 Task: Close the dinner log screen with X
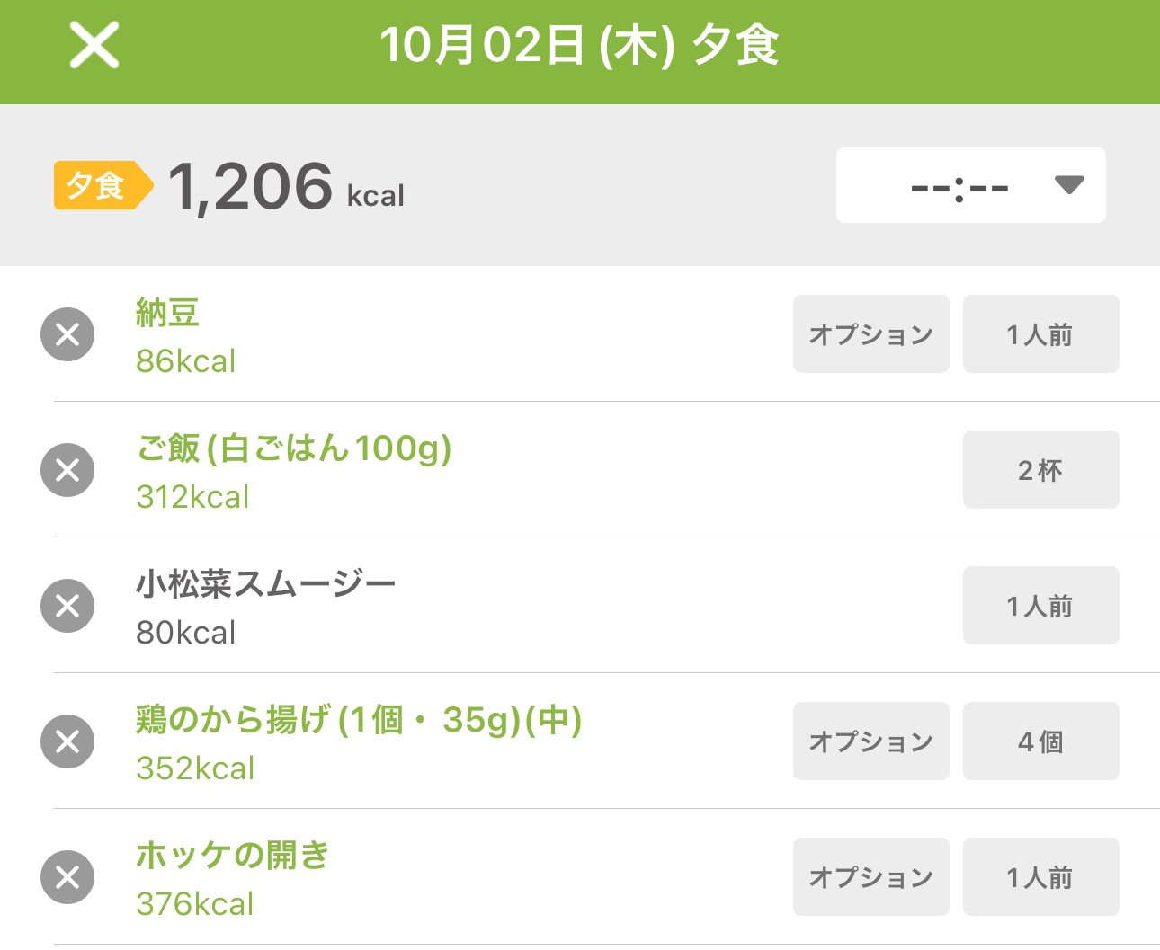tap(94, 45)
